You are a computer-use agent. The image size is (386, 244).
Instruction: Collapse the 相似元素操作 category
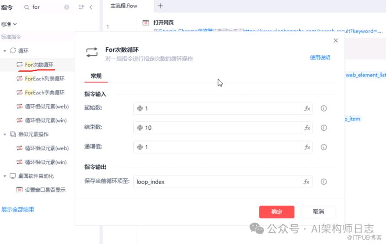click(5, 135)
